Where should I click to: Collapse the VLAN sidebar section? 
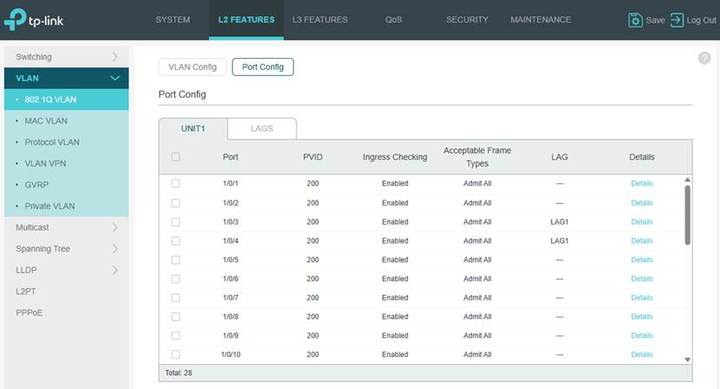114,79
